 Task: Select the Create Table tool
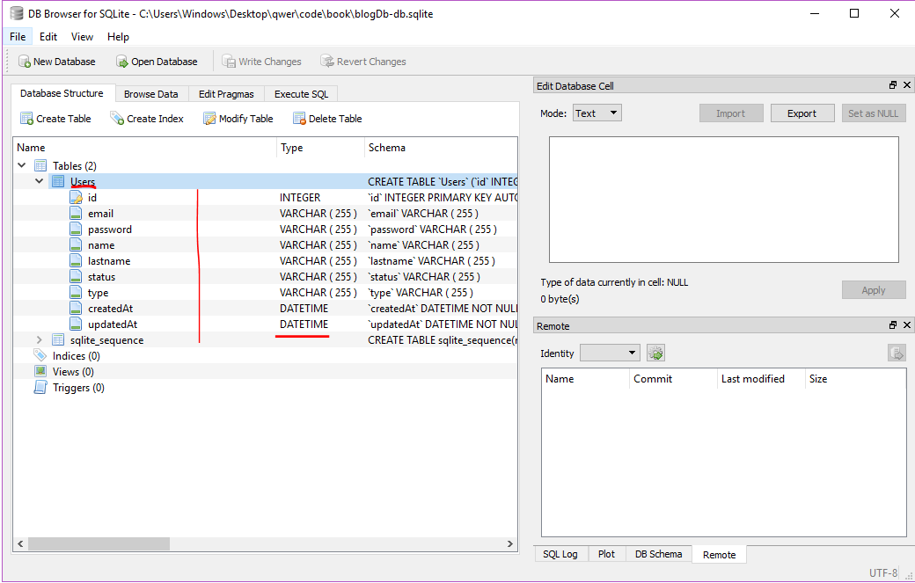[x=55, y=118]
